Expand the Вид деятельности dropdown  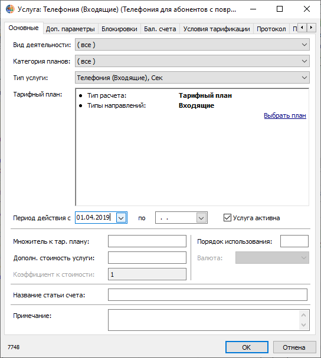click(304, 45)
